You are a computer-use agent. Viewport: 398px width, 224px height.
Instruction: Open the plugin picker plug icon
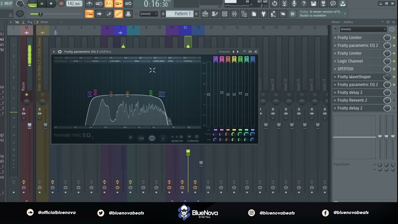click(x=263, y=14)
